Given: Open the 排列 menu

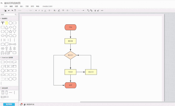Looking at the screenshot, I should (x=32, y=6).
